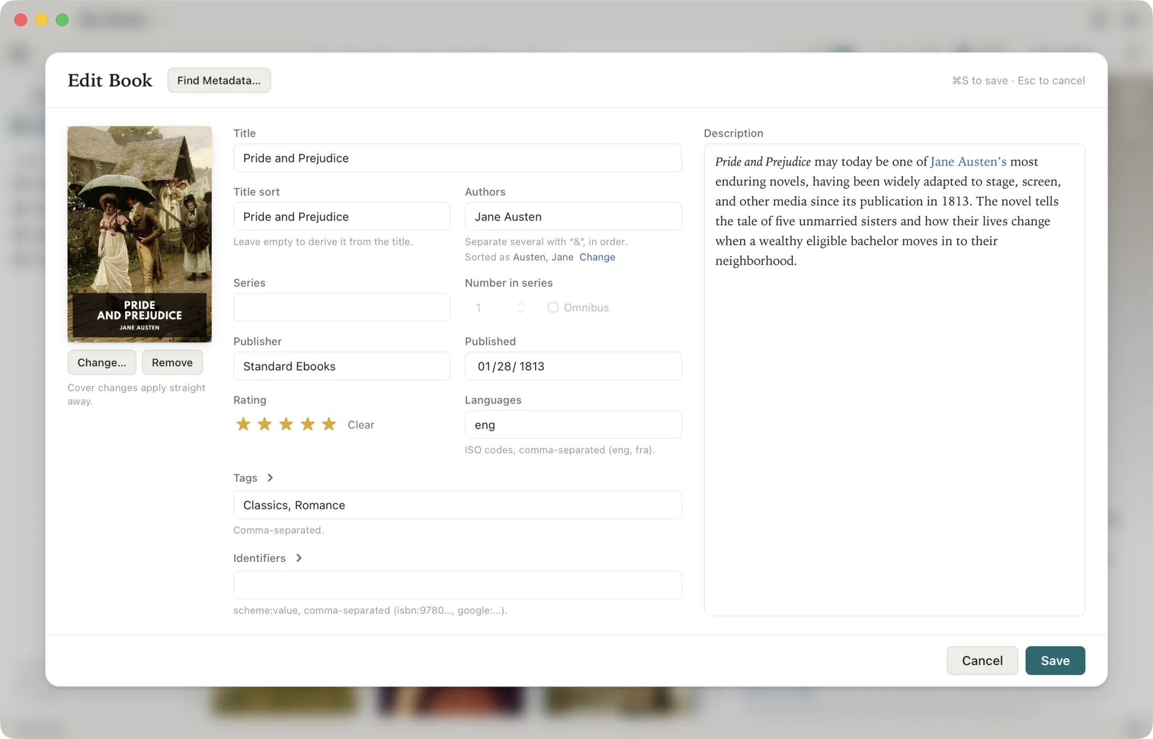The width and height of the screenshot is (1153, 739).
Task: Cancel editing the book
Action: pyautogui.click(x=982, y=660)
